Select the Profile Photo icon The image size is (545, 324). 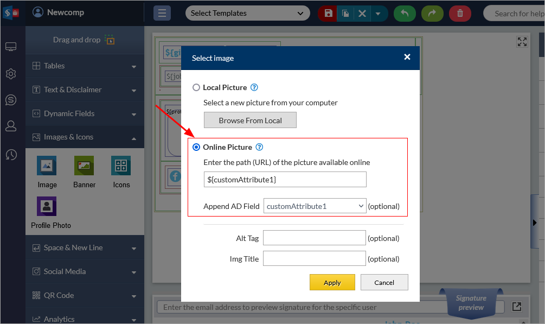point(47,207)
